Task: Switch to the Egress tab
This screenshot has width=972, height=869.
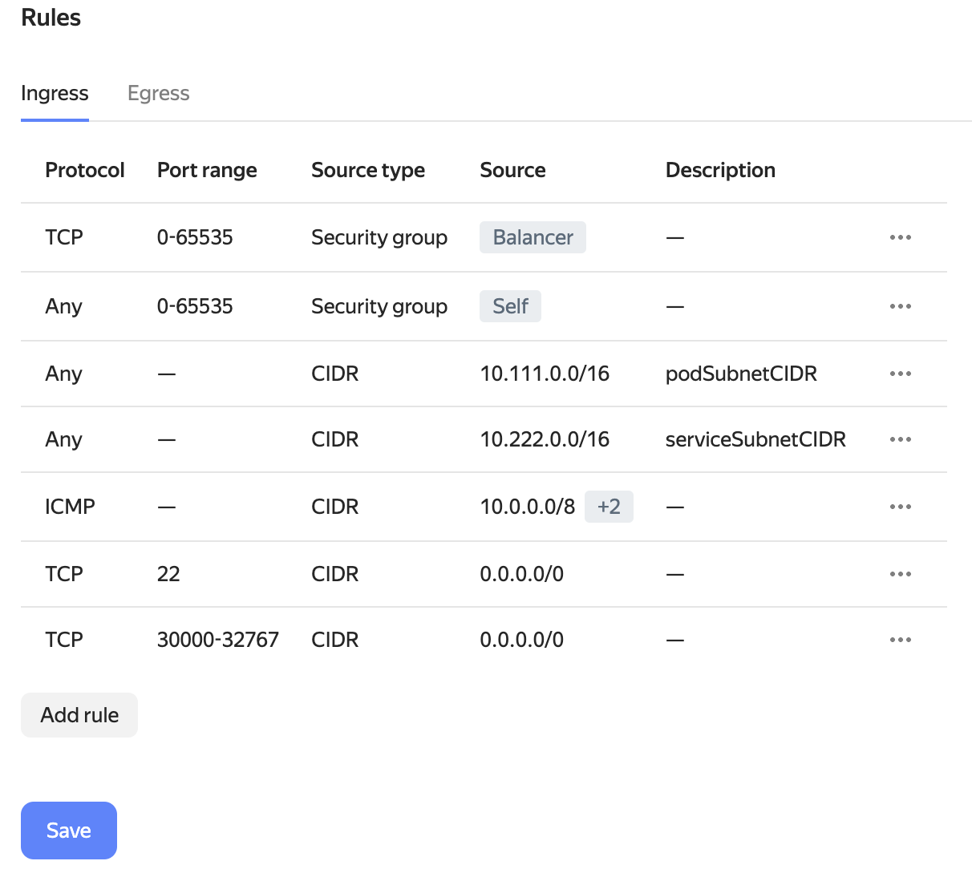Action: tap(158, 94)
